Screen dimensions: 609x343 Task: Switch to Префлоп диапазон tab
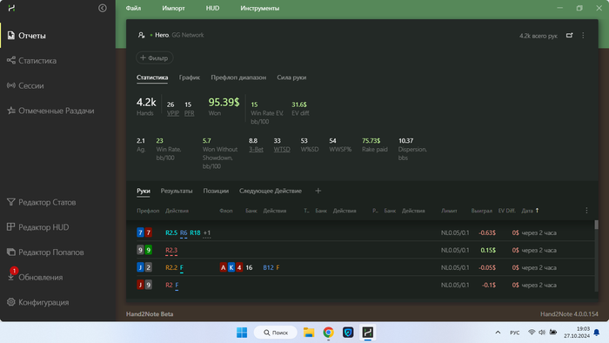coord(238,77)
